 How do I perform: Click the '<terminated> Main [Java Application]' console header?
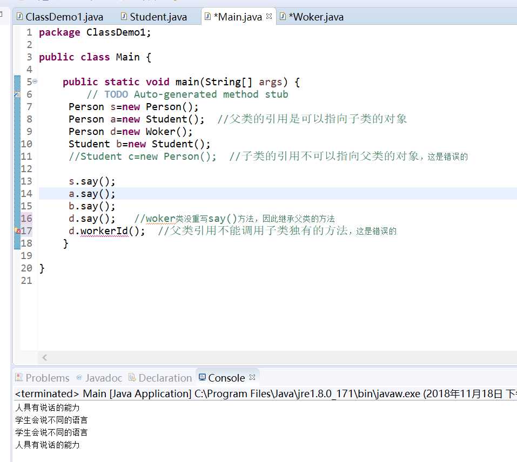tap(103, 393)
